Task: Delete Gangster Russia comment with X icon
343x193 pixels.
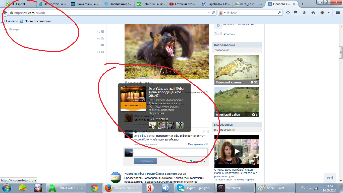Action: tap(208, 131)
